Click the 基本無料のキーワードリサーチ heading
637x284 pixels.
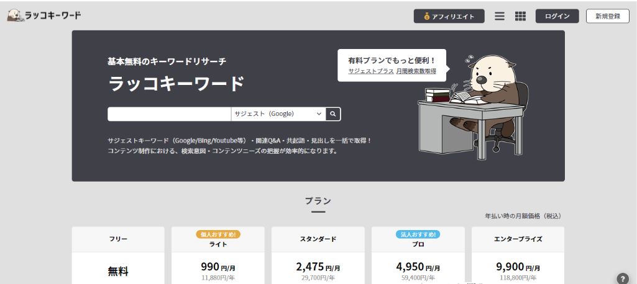click(x=167, y=61)
